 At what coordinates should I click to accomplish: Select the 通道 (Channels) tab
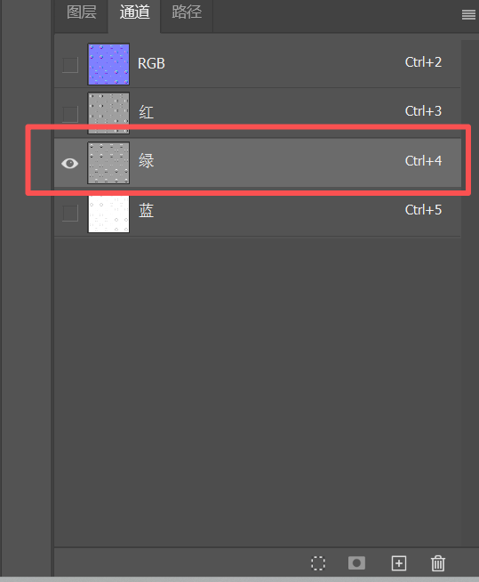134,12
